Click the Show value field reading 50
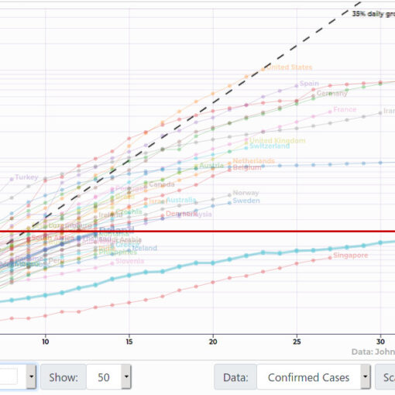The image size is (395, 395). coord(104,377)
